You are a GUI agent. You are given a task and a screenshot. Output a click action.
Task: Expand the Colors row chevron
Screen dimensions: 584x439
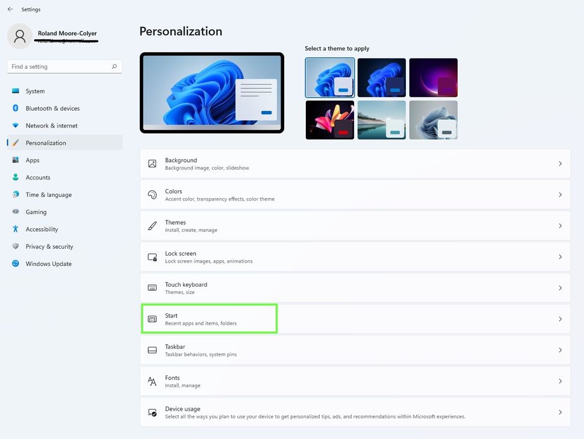tap(560, 195)
